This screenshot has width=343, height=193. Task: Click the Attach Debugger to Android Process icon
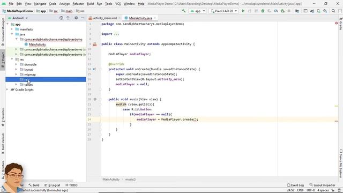click(282, 11)
